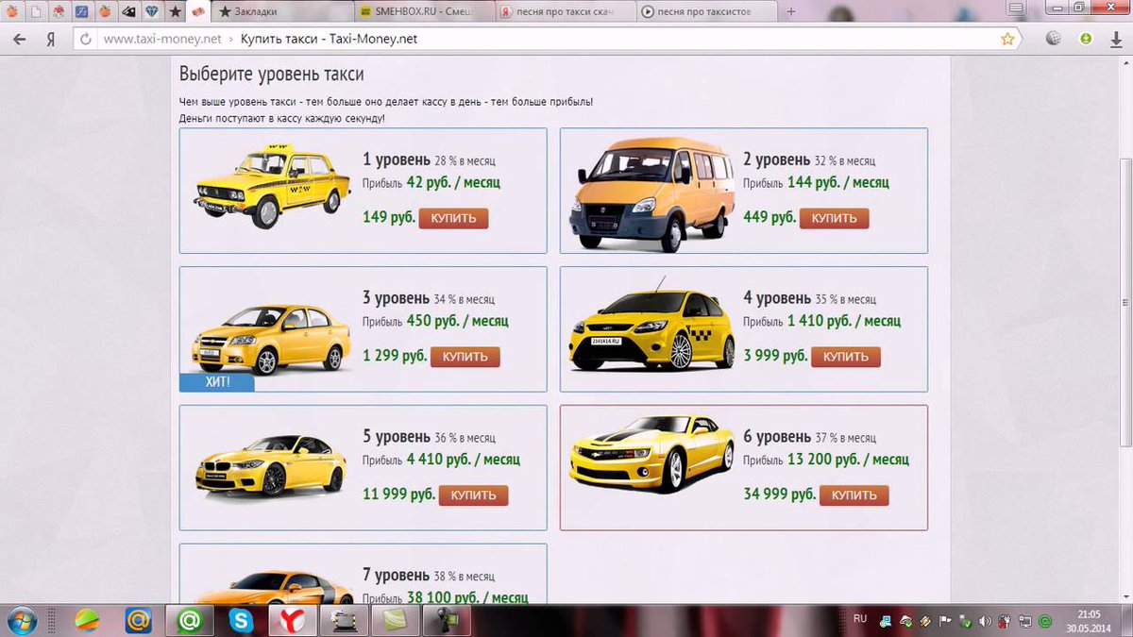Switch to the Закладки tab

tap(282, 12)
